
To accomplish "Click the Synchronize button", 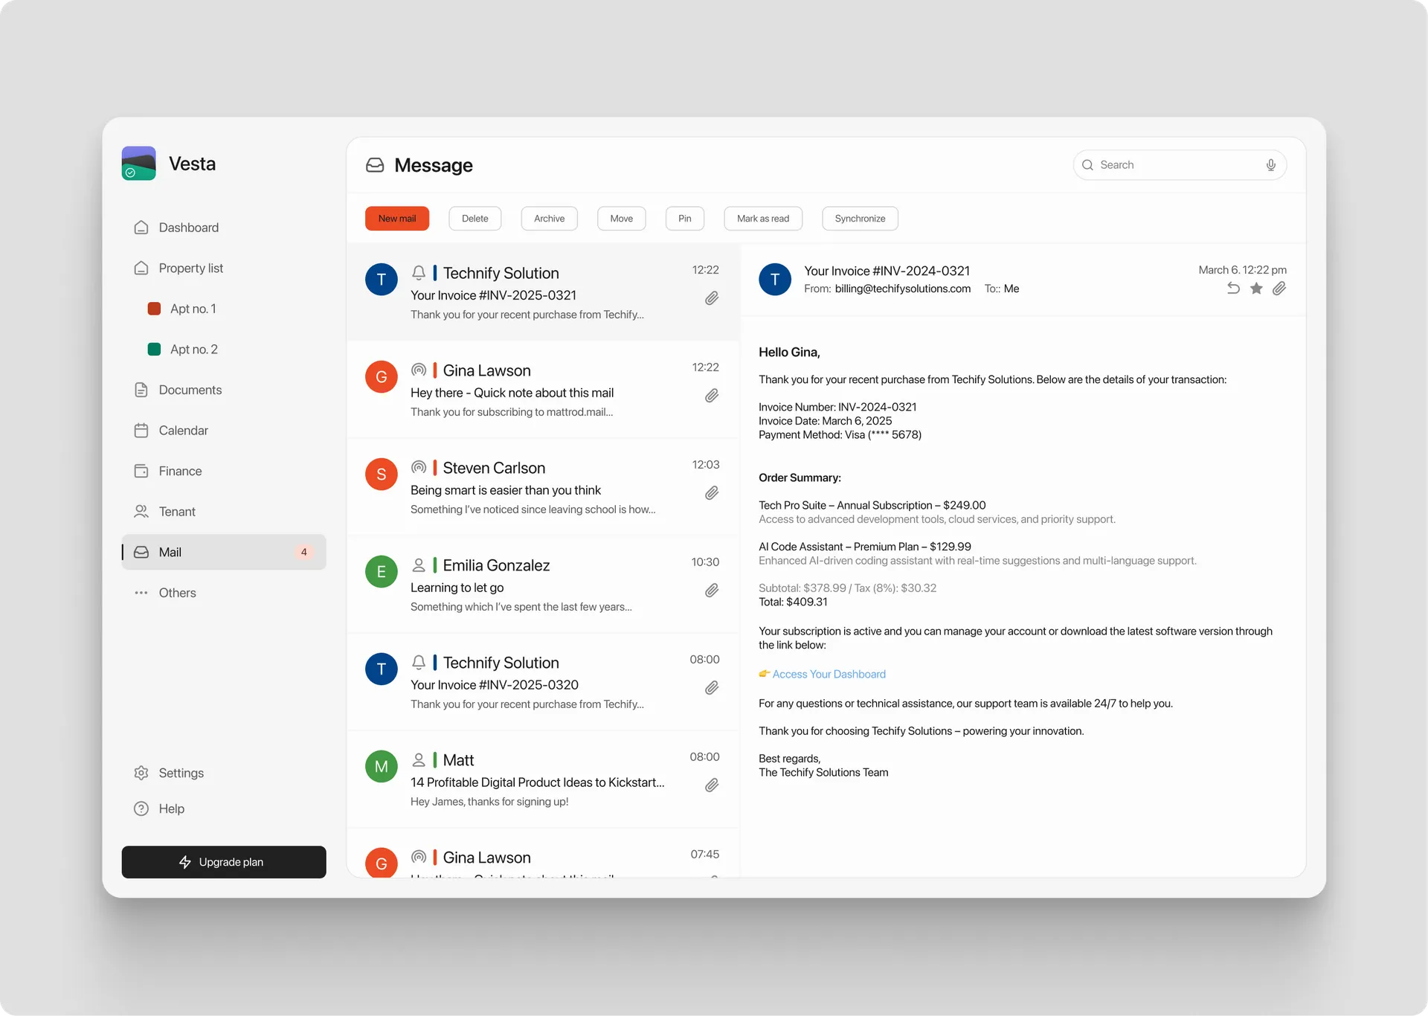I will pos(860,219).
